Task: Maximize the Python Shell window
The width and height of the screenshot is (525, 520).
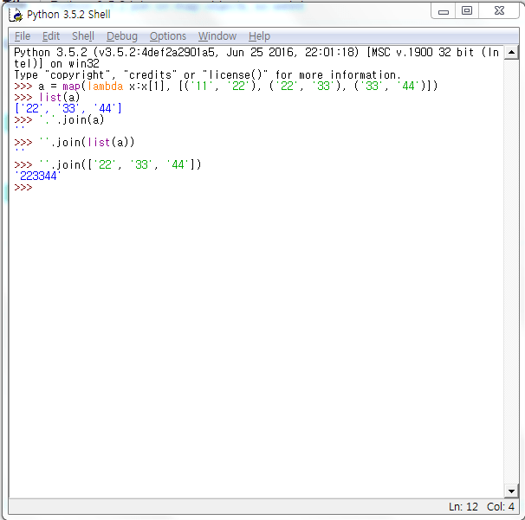Action: pos(467,11)
